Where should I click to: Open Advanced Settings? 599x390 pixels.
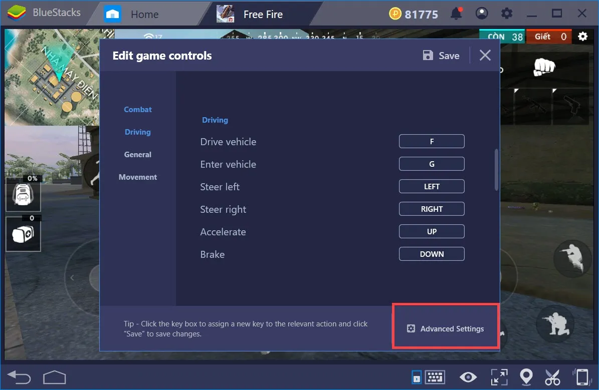click(x=445, y=328)
